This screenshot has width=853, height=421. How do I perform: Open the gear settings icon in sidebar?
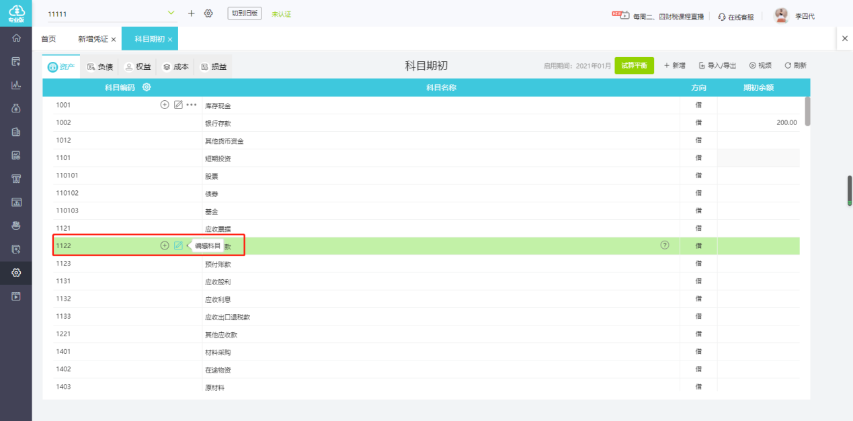coord(16,272)
